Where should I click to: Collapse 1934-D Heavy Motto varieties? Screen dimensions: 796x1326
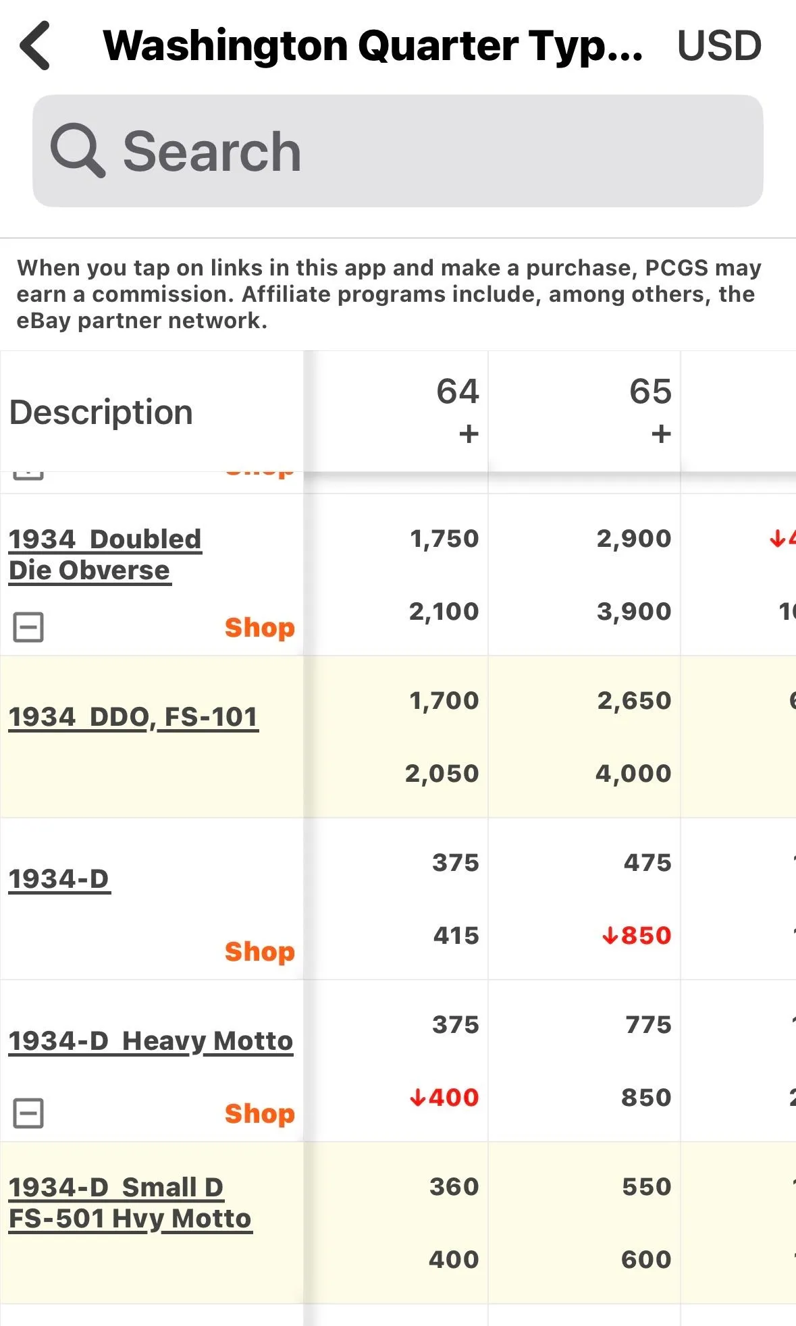(x=28, y=1113)
